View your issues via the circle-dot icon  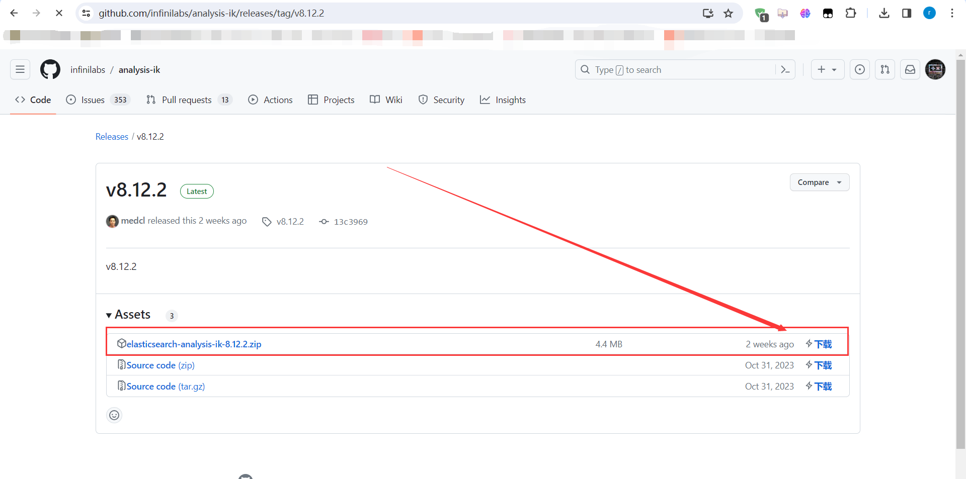(x=860, y=69)
